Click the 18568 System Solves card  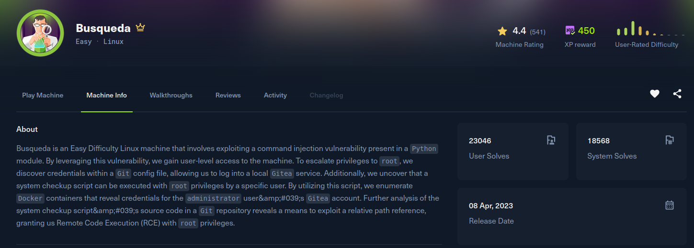click(x=631, y=151)
